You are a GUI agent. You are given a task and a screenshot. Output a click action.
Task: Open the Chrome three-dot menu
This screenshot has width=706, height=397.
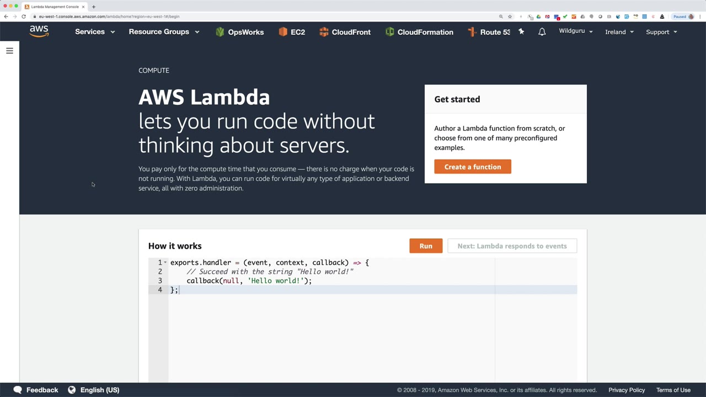pyautogui.click(x=700, y=17)
